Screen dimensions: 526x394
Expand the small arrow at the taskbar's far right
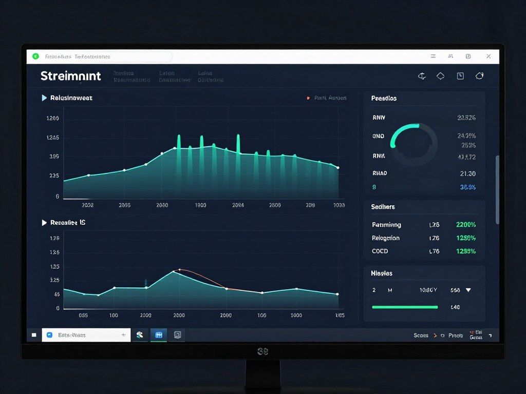(x=491, y=336)
